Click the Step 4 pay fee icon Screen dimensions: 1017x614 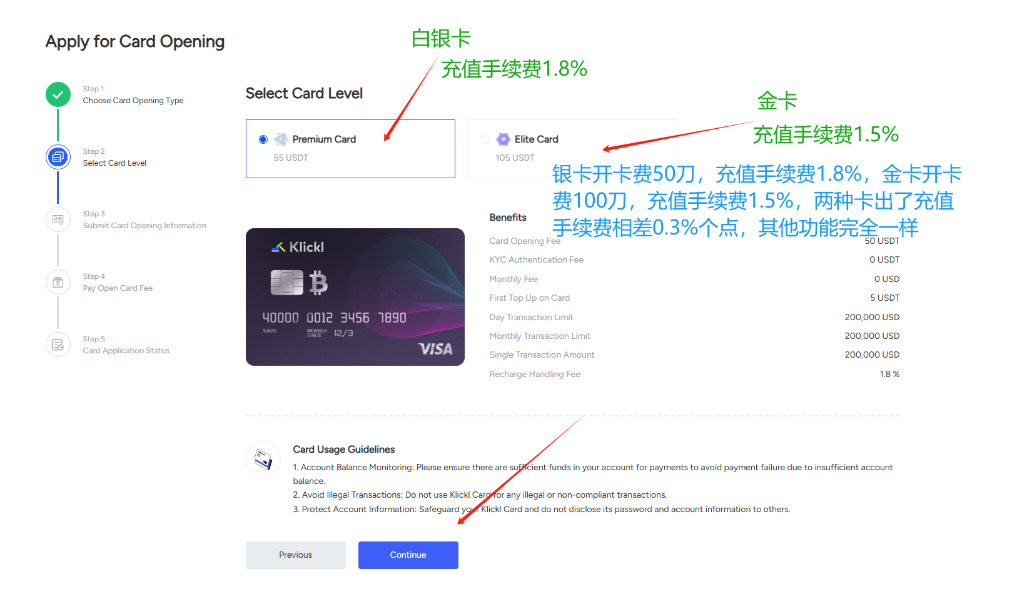coord(58,282)
